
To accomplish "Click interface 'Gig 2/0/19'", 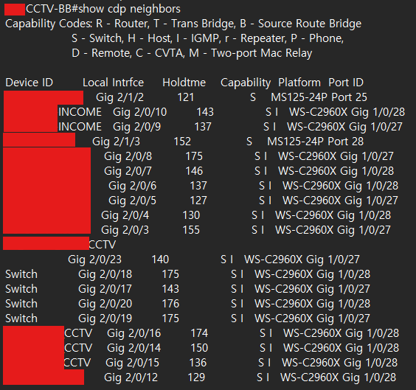I will 105,319.
